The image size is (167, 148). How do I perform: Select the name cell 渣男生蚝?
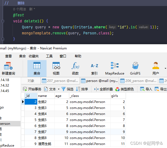46,144
